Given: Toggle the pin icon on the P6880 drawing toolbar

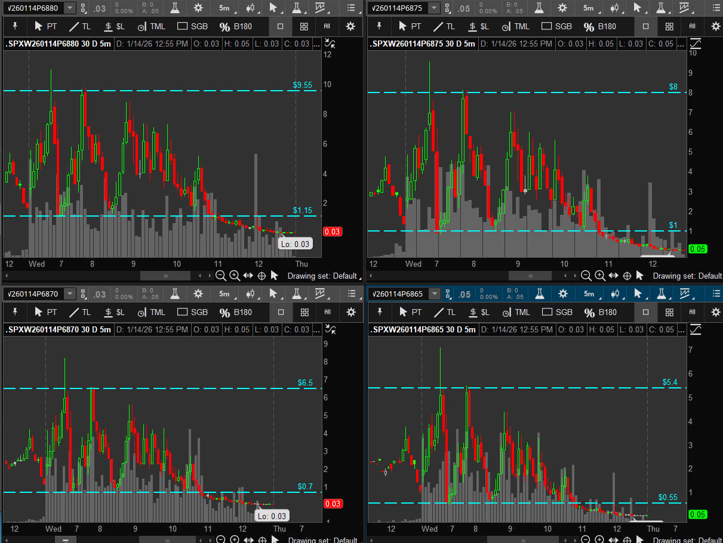Looking at the screenshot, I should 15,26.
